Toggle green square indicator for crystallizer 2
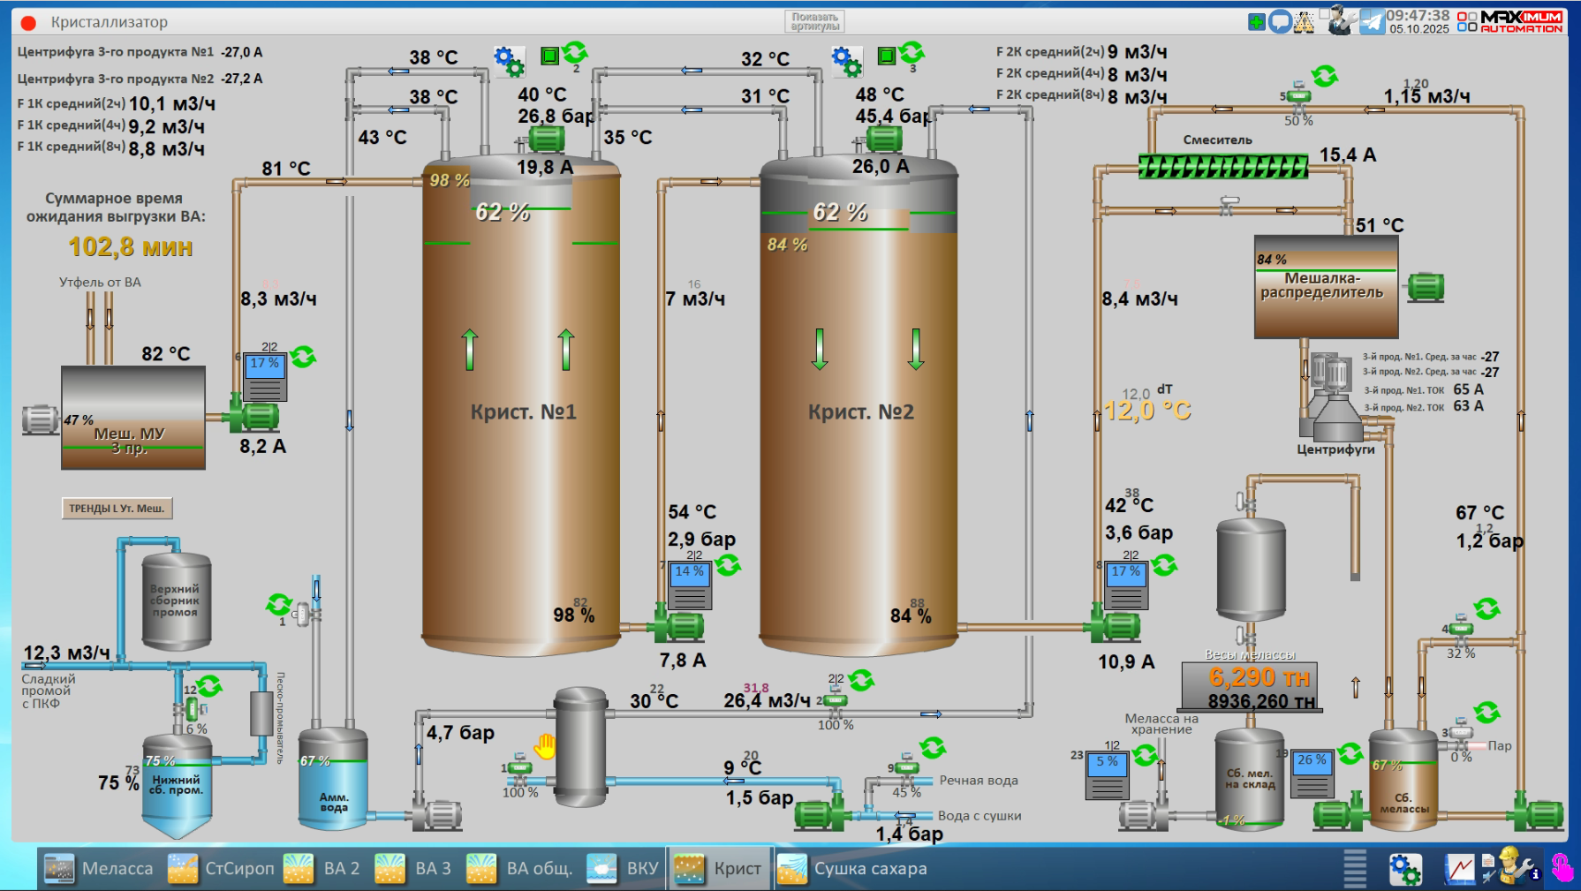Viewport: 1581px width, 891px height. [x=549, y=57]
